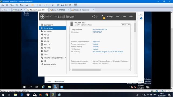Toggle VMware library sidebar view icon
Image resolution: width=173 pixels, height=97 pixels.
coord(59,5)
